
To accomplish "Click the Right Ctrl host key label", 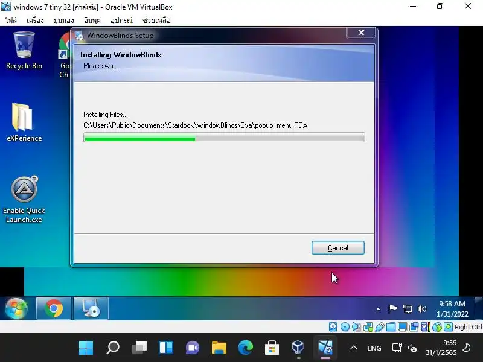I will (x=469, y=327).
